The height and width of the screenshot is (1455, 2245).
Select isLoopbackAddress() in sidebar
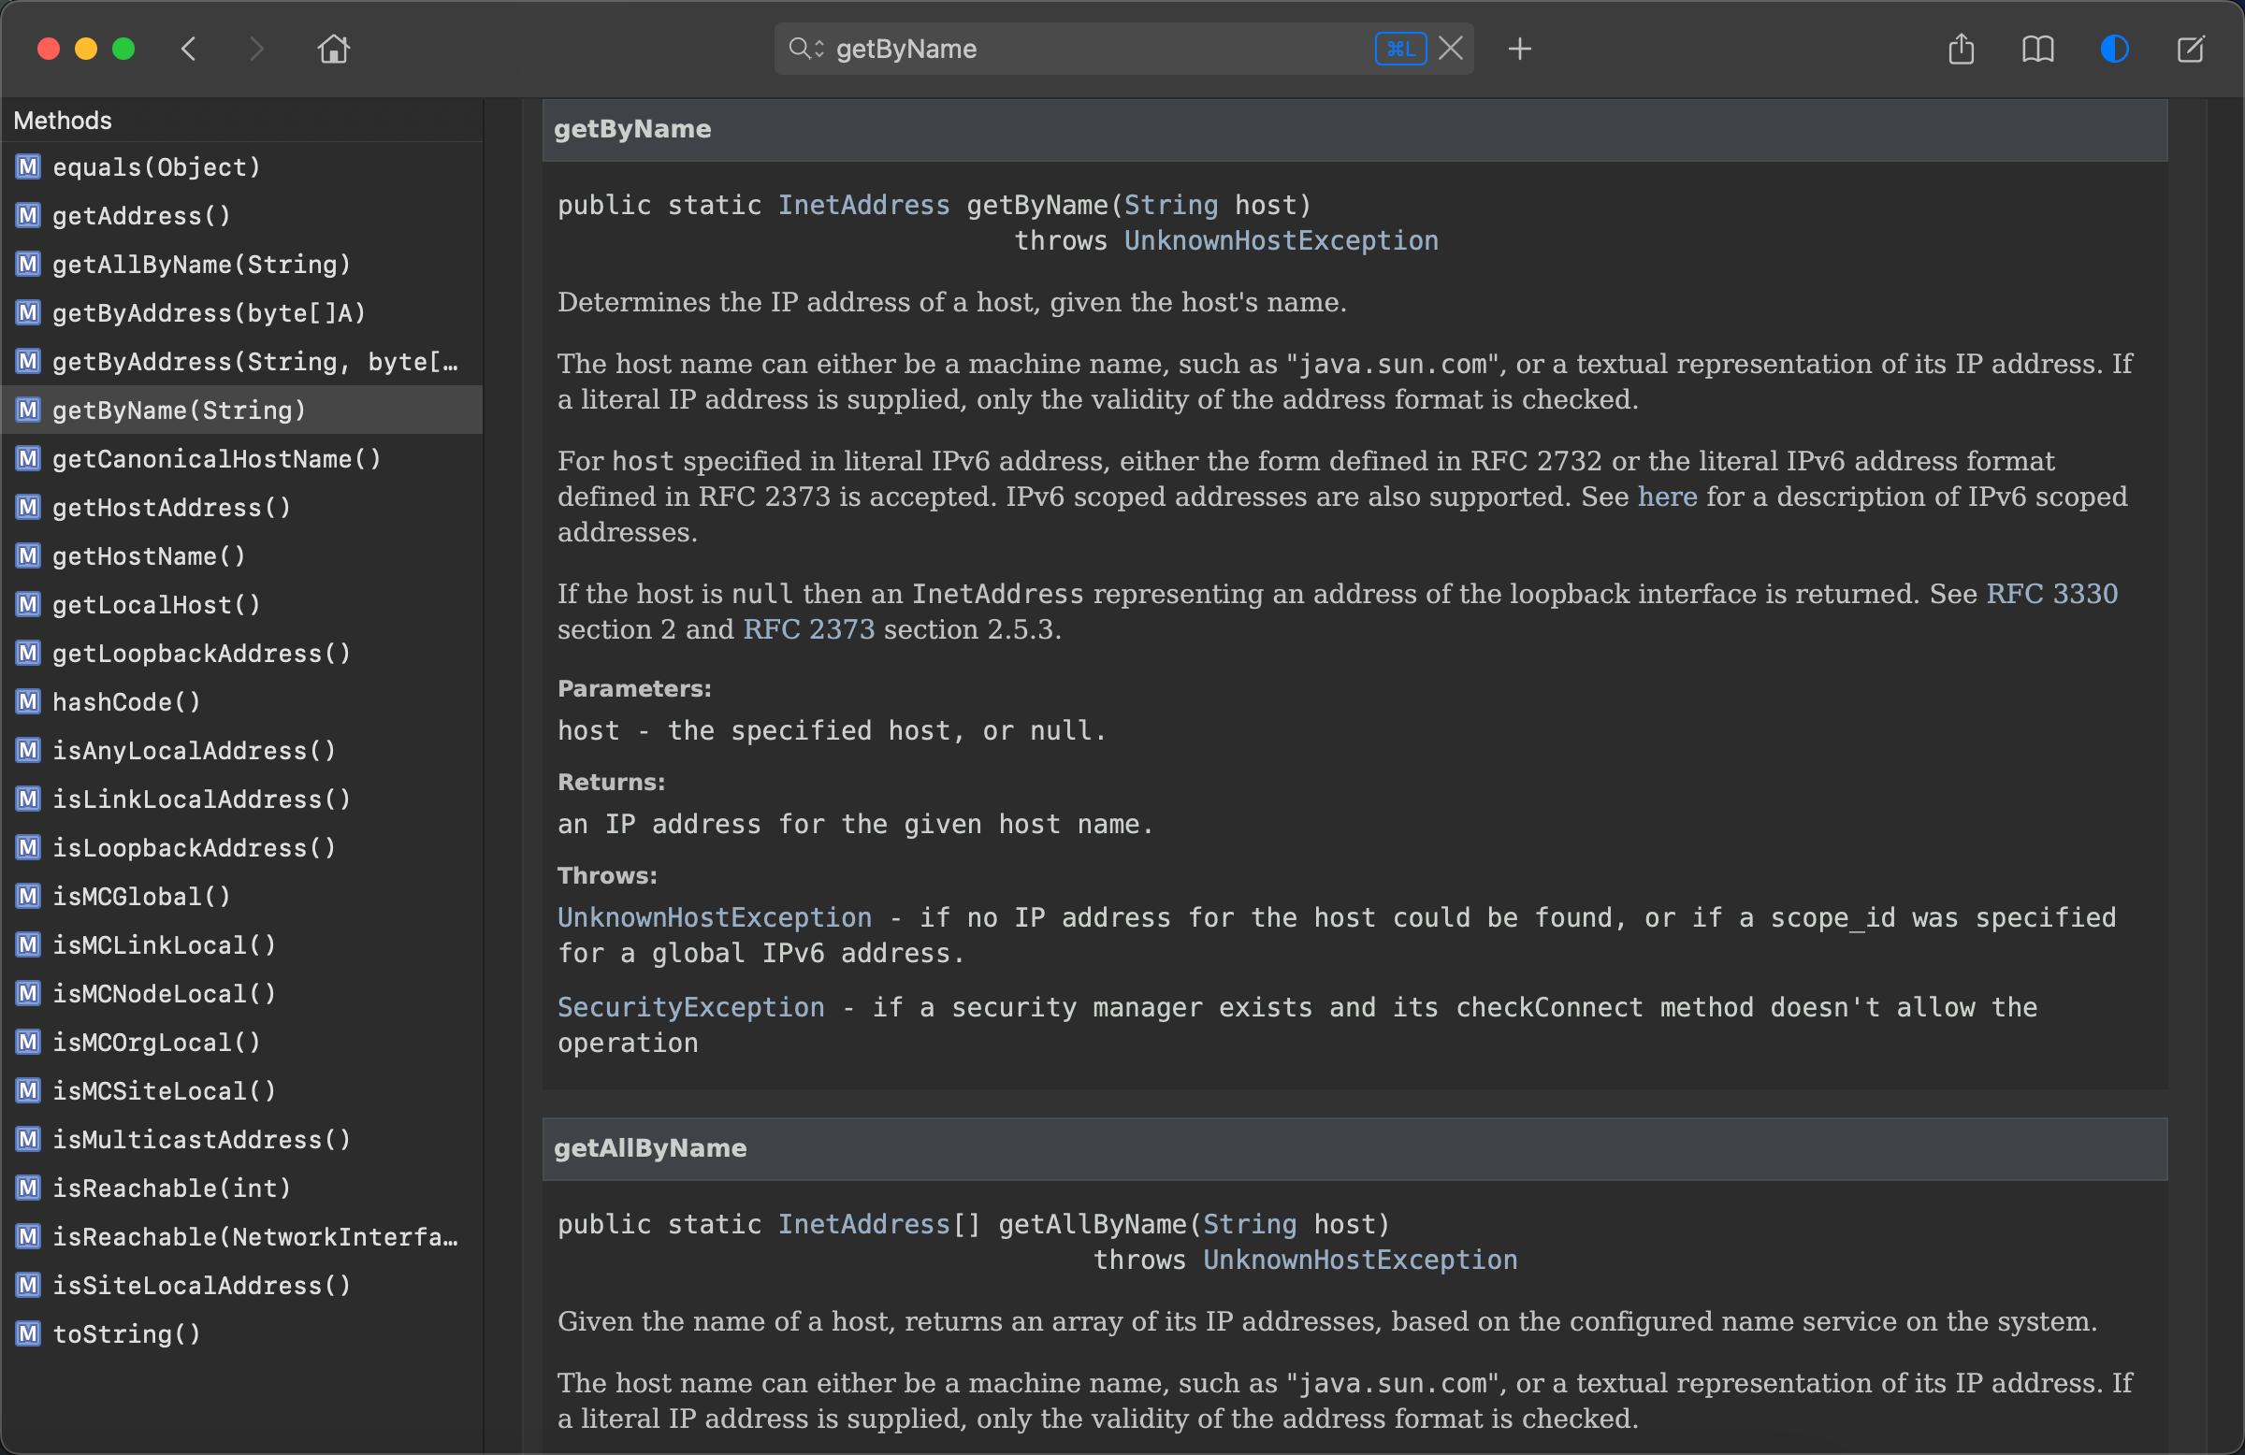click(x=242, y=848)
